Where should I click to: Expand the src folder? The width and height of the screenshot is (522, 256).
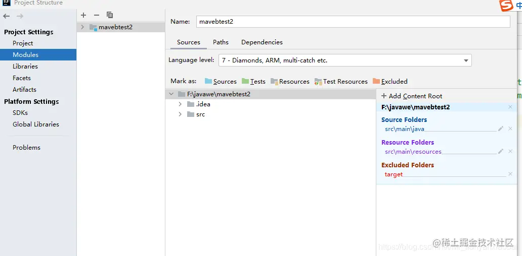(x=180, y=114)
